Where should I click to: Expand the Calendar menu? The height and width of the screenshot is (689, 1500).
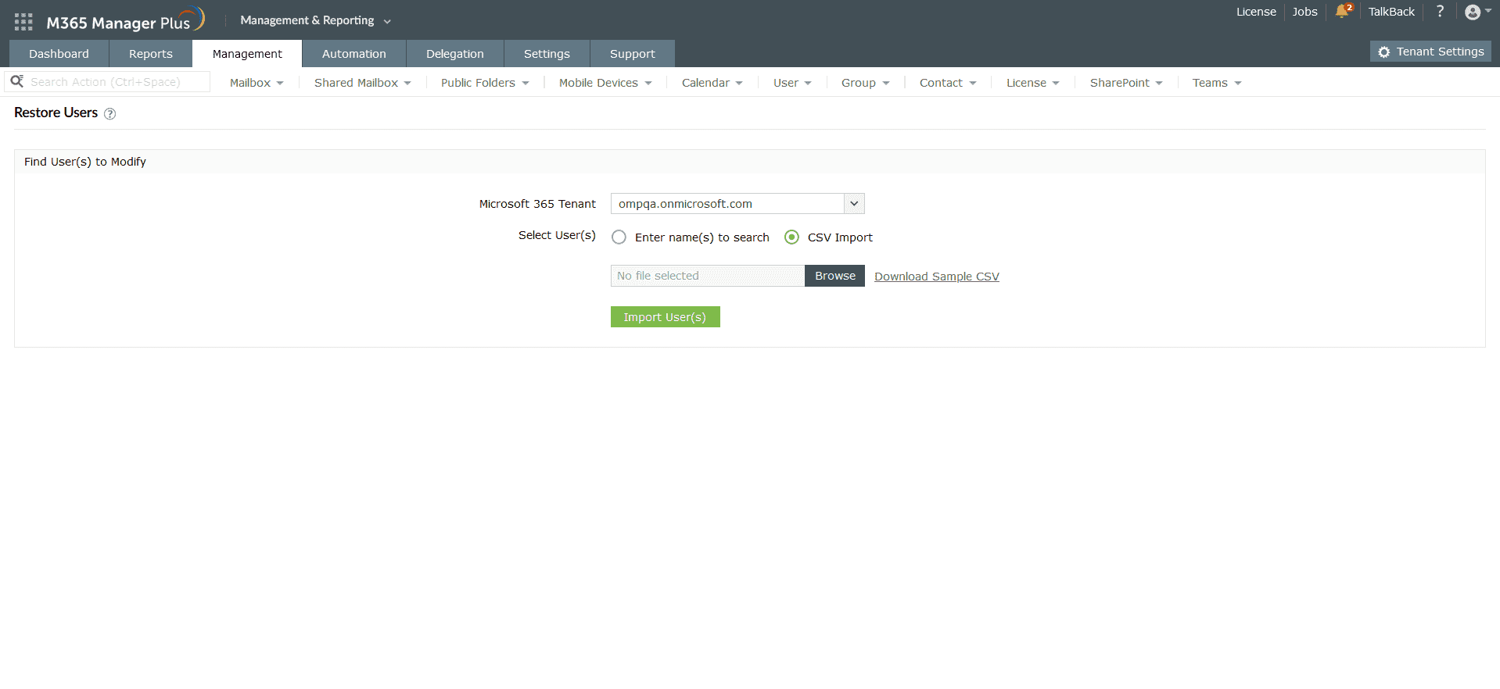tap(712, 83)
